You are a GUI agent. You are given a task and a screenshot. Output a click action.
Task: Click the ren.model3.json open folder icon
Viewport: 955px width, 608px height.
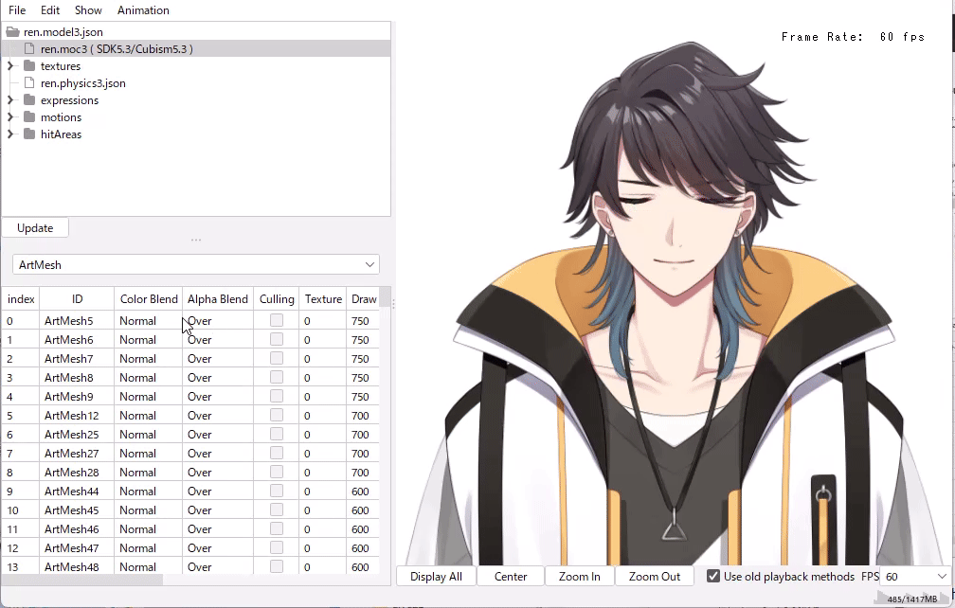(13, 32)
